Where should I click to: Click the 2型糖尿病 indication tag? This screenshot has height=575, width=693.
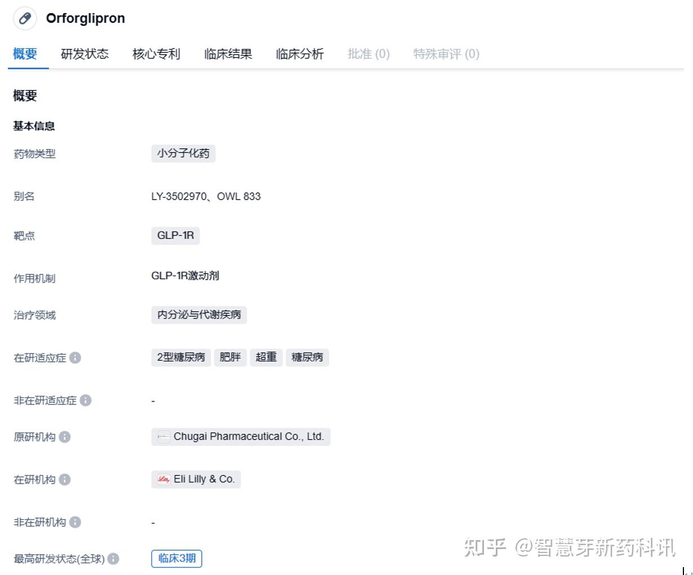pyautogui.click(x=181, y=357)
